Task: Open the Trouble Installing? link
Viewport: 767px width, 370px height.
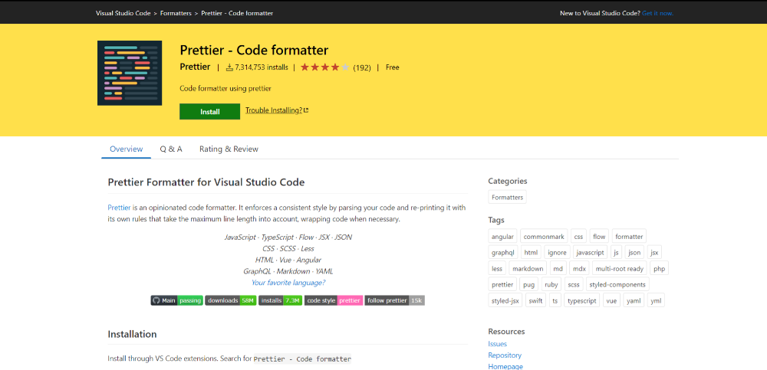Action: (274, 110)
